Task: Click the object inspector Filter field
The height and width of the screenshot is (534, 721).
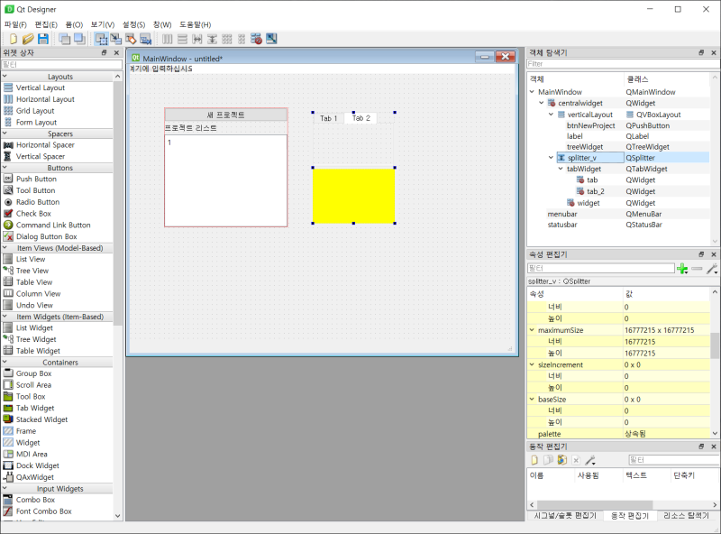Action: [x=623, y=64]
